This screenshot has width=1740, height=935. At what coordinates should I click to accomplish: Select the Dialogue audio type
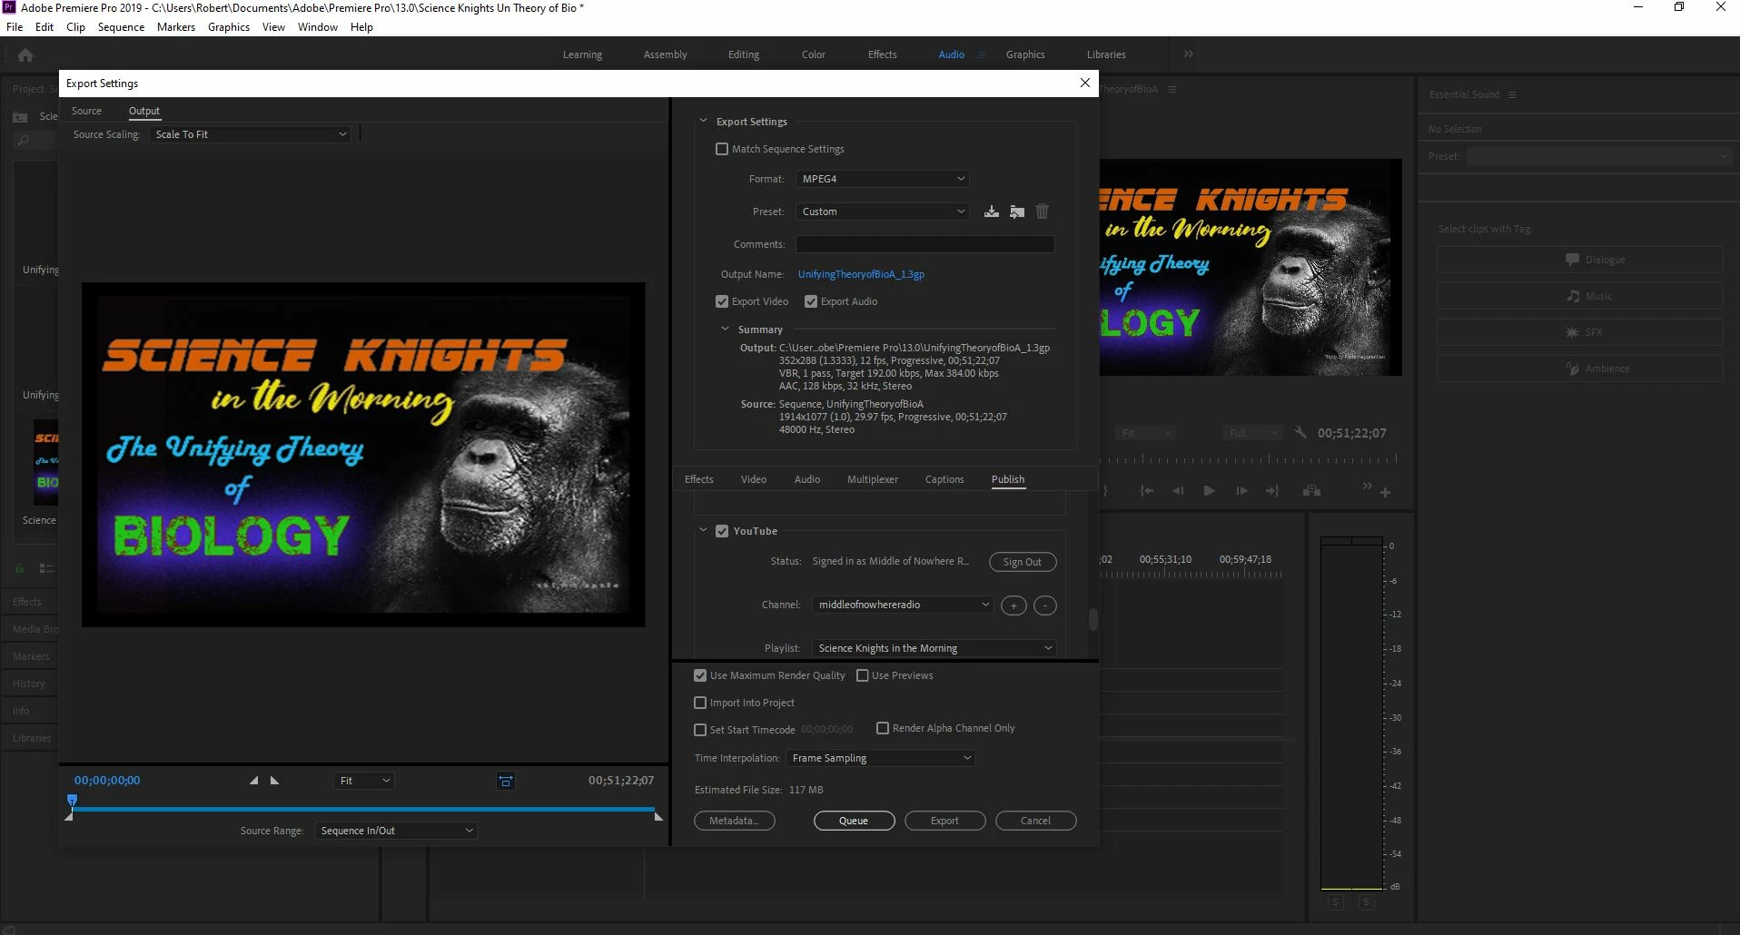coord(1579,260)
